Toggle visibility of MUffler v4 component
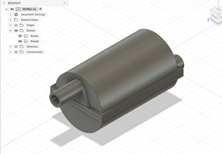 point(12,9)
